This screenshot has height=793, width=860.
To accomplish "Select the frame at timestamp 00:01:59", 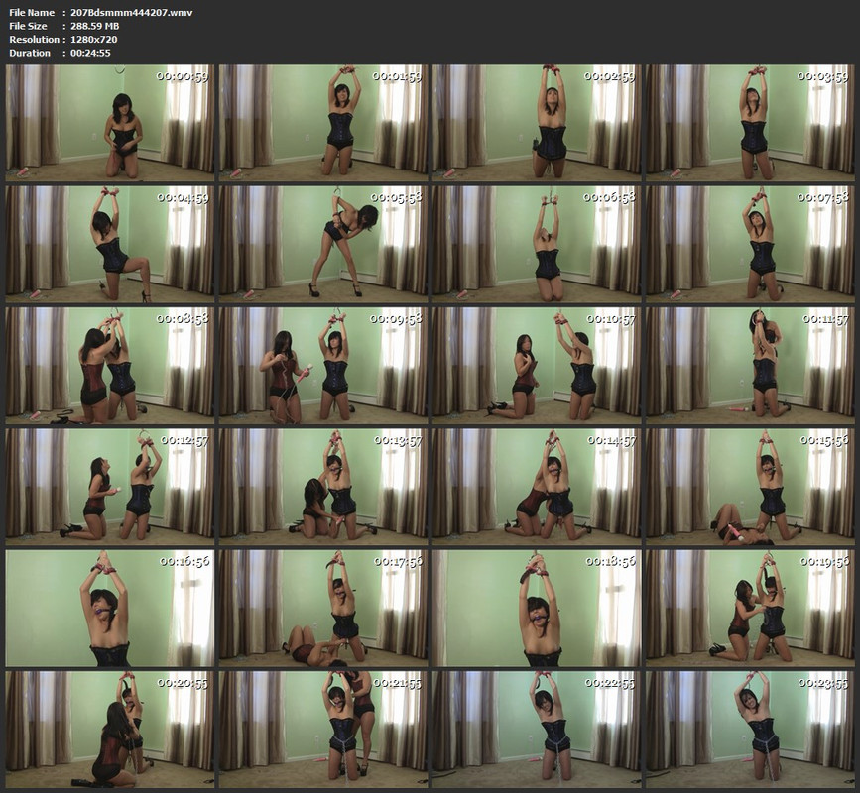I will (x=323, y=123).
